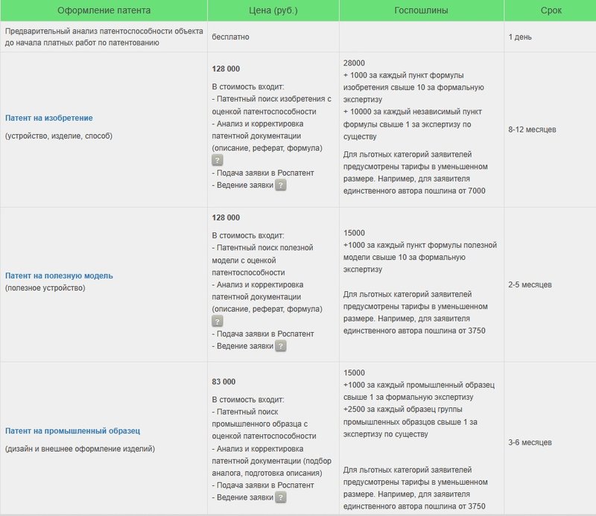Follow the Патент на полезную модель link

(59, 275)
